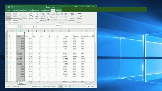
Task: Select column C header
Action: [x=28, y=31]
